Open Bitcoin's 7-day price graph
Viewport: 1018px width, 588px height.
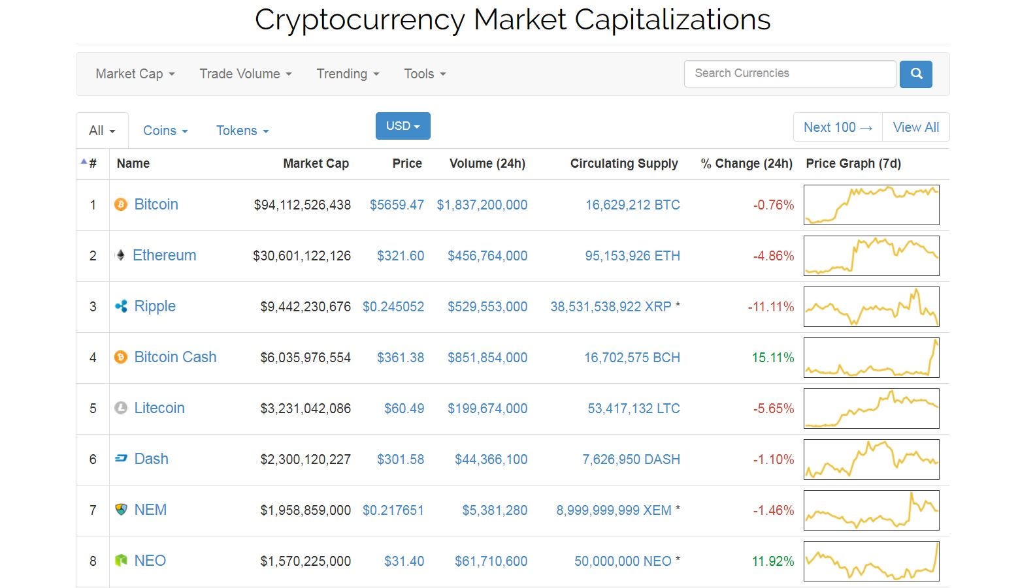[x=871, y=205]
